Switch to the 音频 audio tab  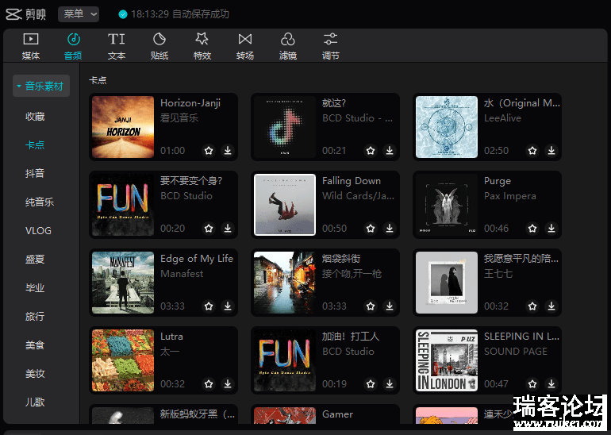(73, 46)
